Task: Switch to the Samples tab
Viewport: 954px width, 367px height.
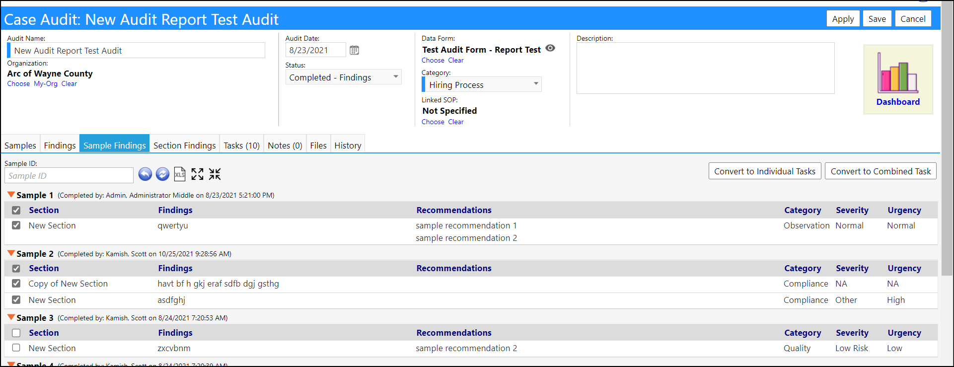Action: [x=20, y=145]
